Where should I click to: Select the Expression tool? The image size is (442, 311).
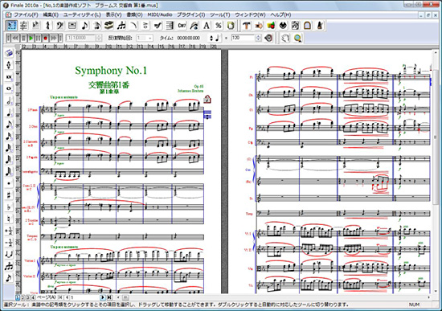(158, 26)
